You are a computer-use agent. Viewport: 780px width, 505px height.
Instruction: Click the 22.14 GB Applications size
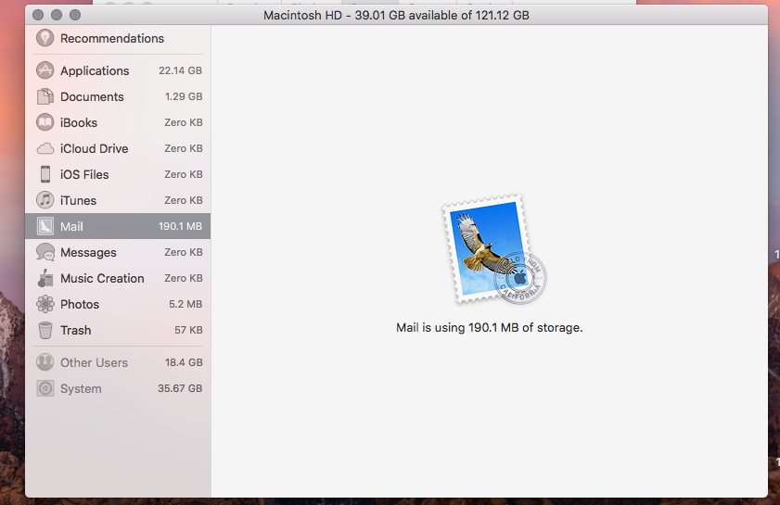pyautogui.click(x=180, y=70)
